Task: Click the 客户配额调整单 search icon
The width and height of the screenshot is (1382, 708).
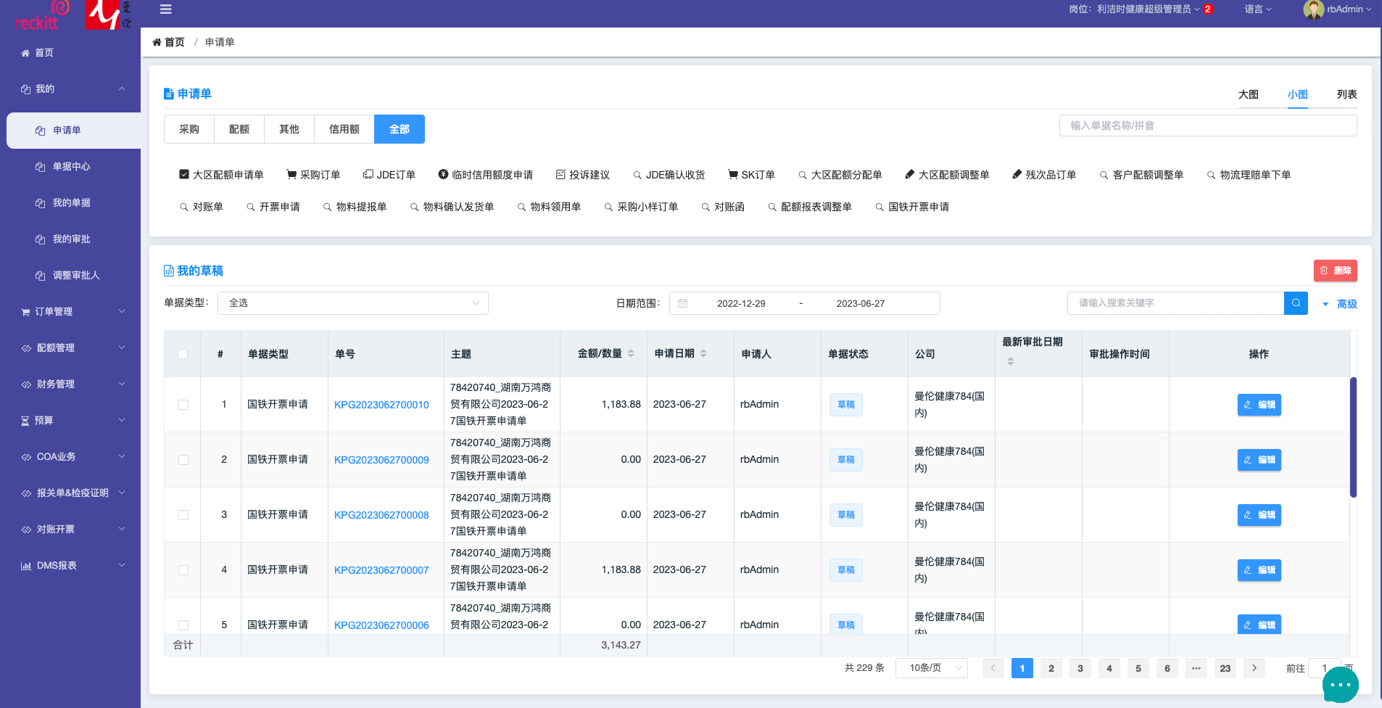Action: tap(1104, 175)
